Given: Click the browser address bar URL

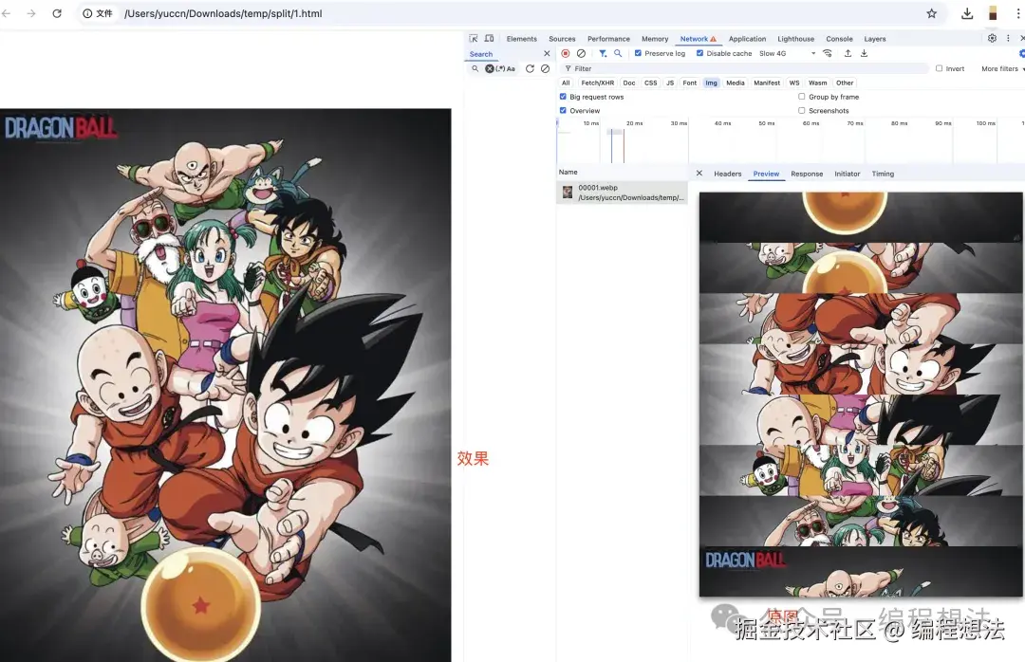Looking at the screenshot, I should [223, 13].
